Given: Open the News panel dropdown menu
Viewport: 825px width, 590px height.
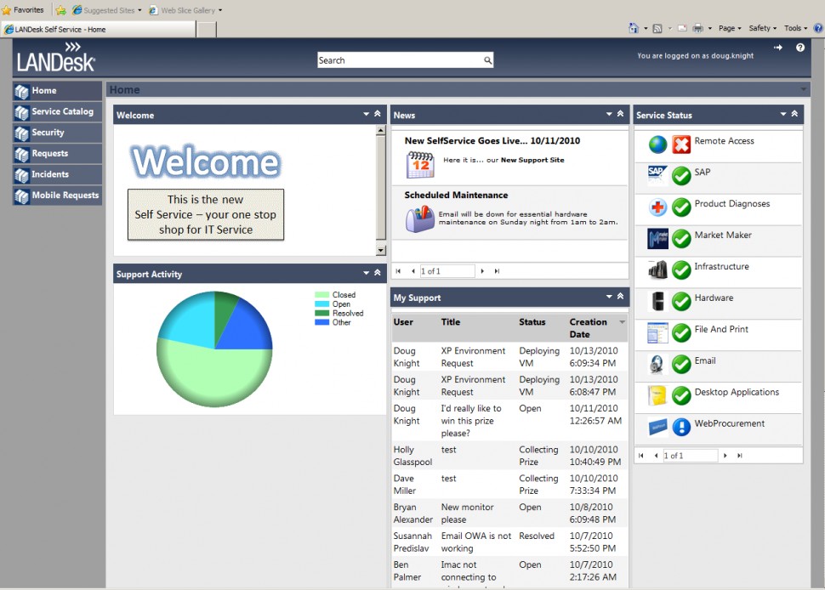Looking at the screenshot, I should [609, 114].
